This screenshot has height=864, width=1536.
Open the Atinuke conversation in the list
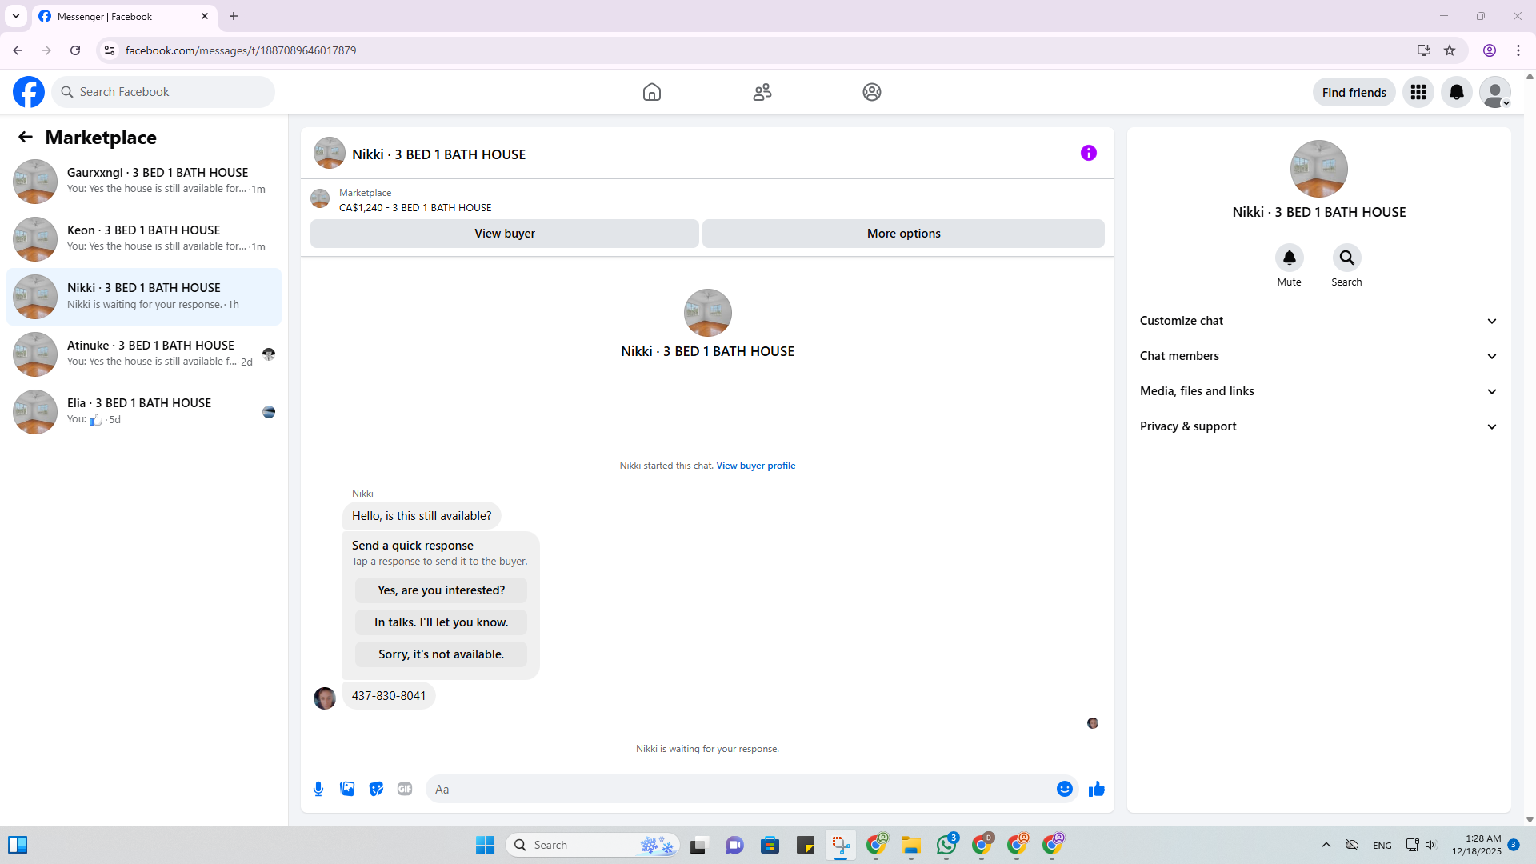tap(144, 354)
